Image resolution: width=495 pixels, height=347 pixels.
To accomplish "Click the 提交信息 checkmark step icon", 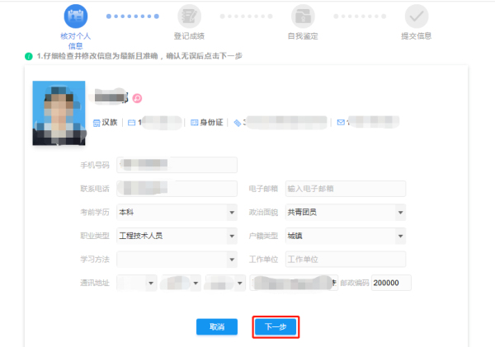I will [x=417, y=16].
